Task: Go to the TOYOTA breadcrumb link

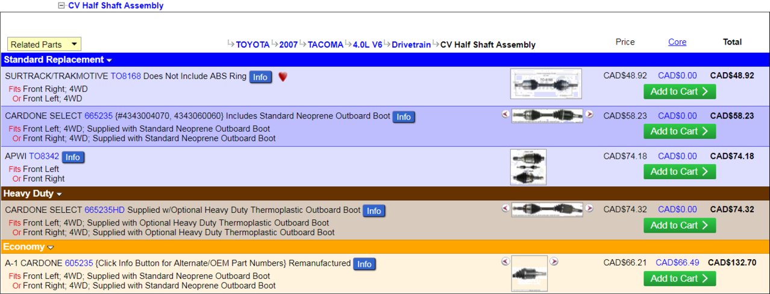Action: (x=252, y=44)
